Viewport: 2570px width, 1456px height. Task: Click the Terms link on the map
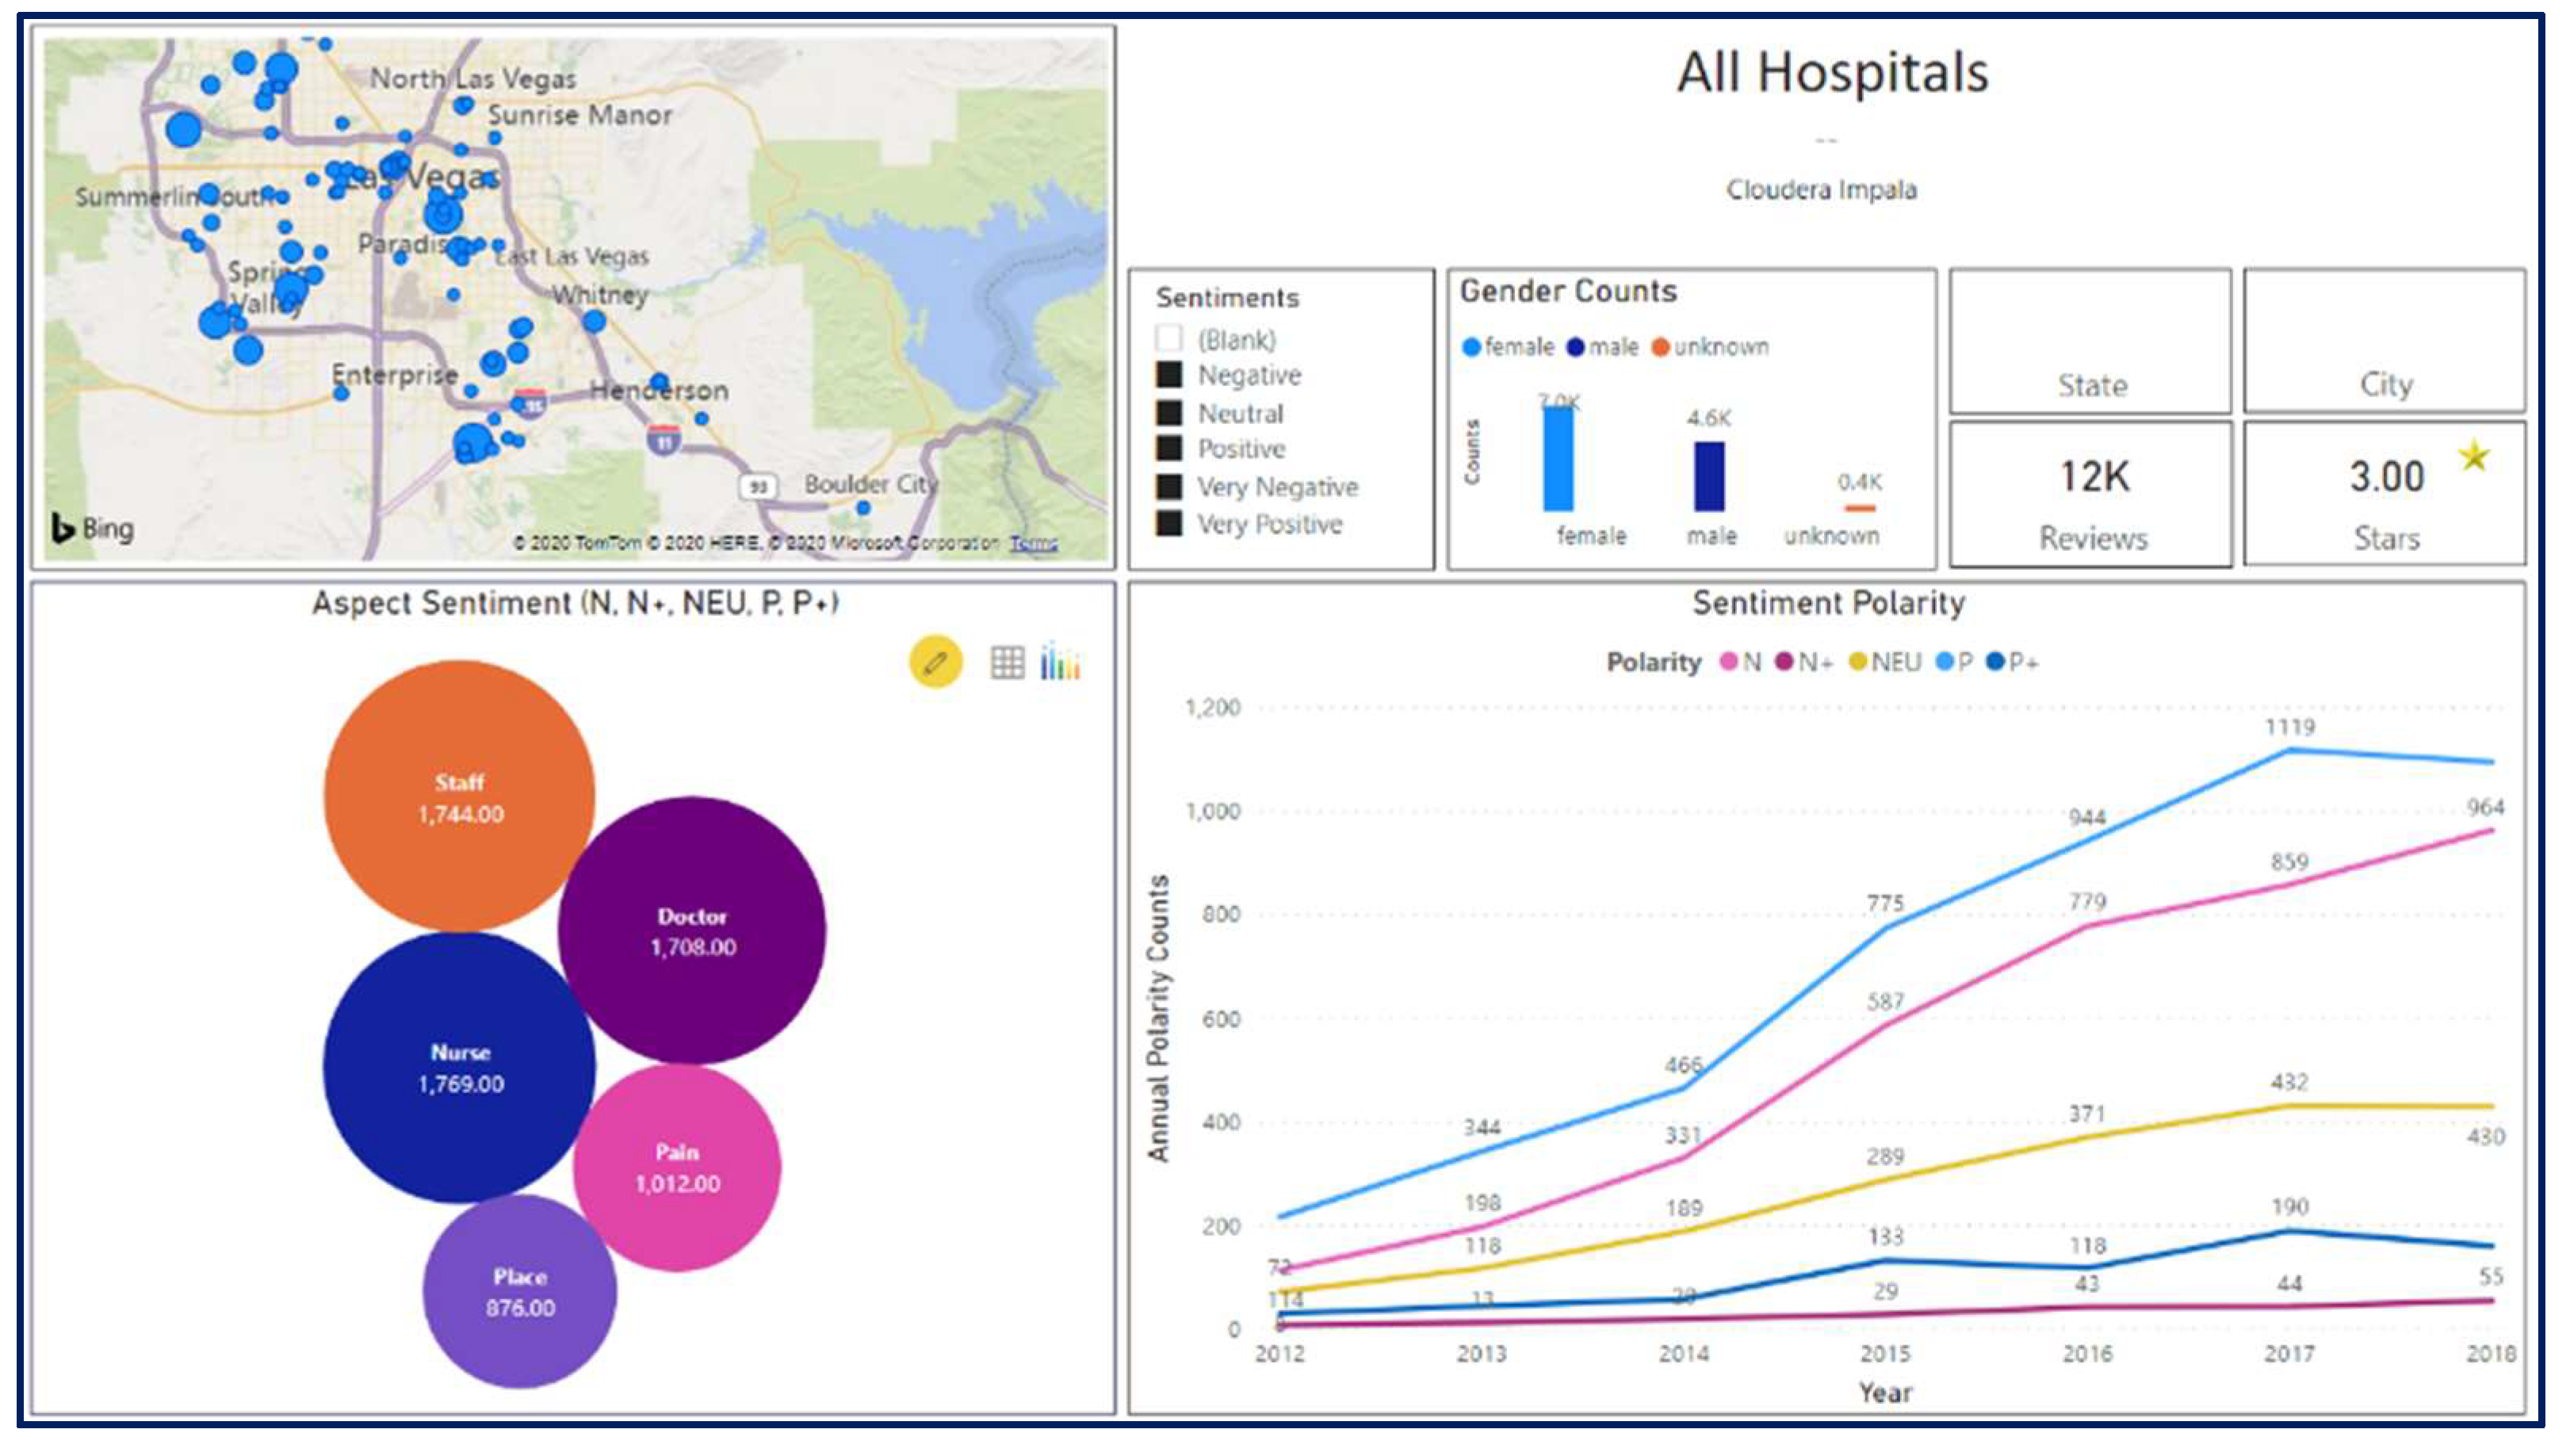1033,543
